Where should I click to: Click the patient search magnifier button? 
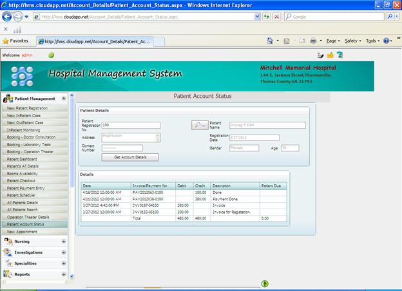tap(199, 126)
